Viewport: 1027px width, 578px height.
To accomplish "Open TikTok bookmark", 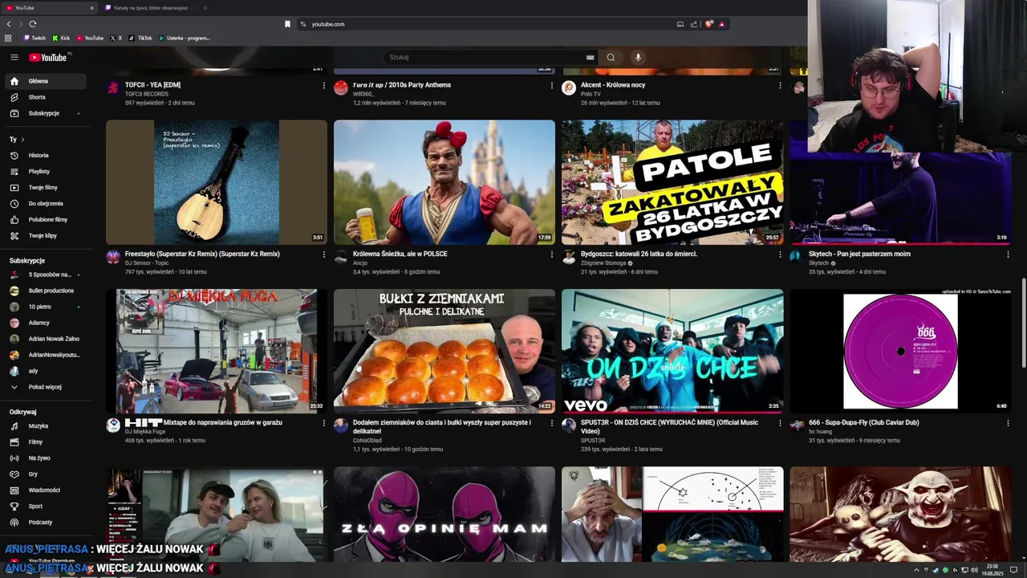I will point(140,38).
